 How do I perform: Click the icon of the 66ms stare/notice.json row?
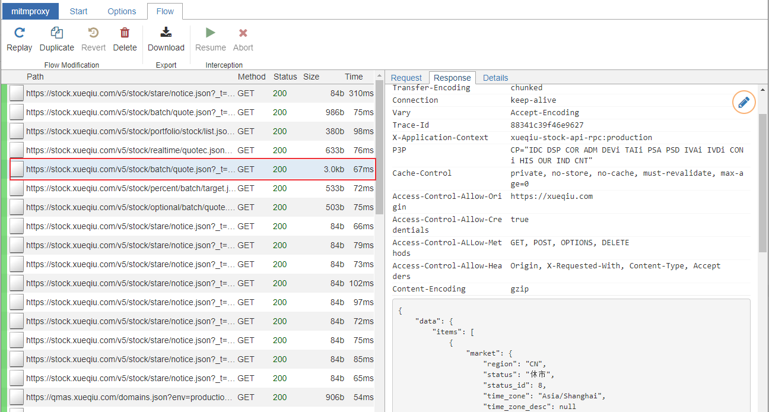(x=17, y=226)
